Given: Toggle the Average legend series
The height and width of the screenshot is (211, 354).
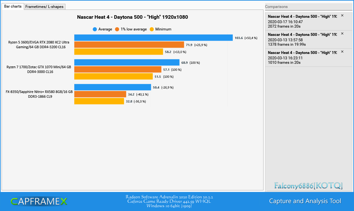Looking at the screenshot, I should coord(103,29).
